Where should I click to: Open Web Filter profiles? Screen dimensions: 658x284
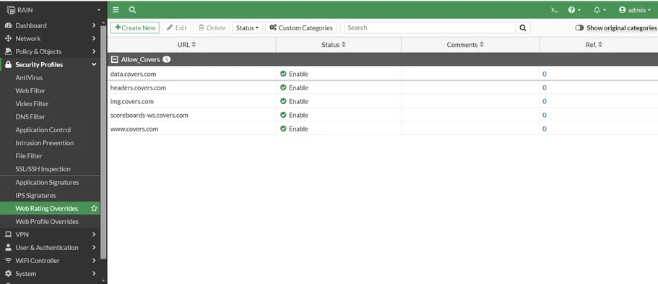point(30,91)
